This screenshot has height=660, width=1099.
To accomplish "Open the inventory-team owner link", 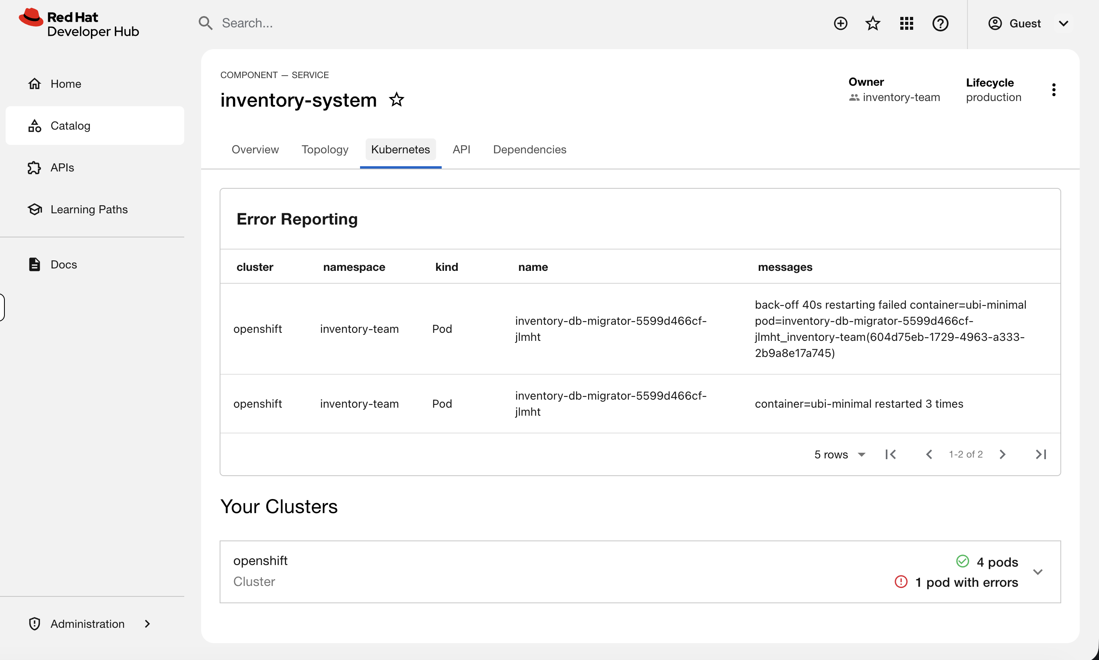I will [901, 97].
